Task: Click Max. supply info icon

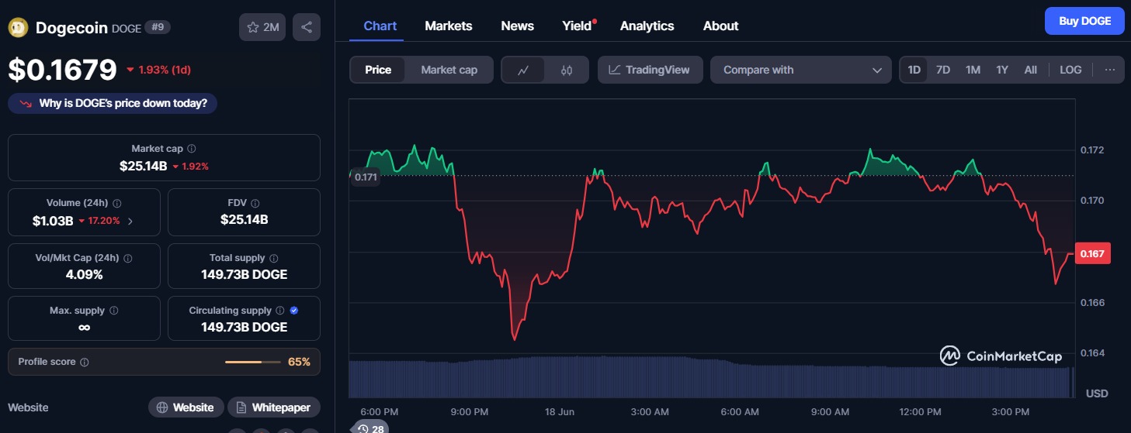Action: point(114,311)
